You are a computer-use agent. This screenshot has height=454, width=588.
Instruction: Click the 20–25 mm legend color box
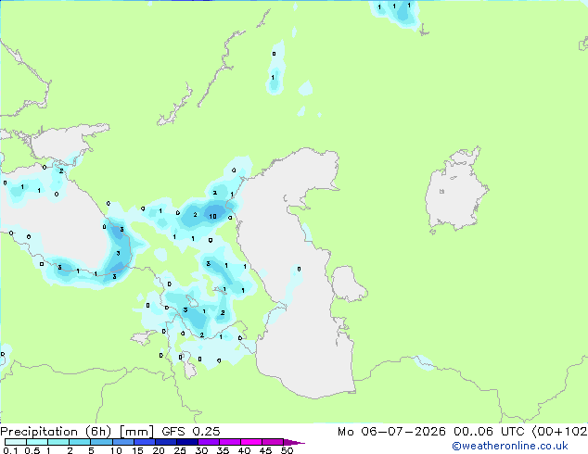point(165,442)
